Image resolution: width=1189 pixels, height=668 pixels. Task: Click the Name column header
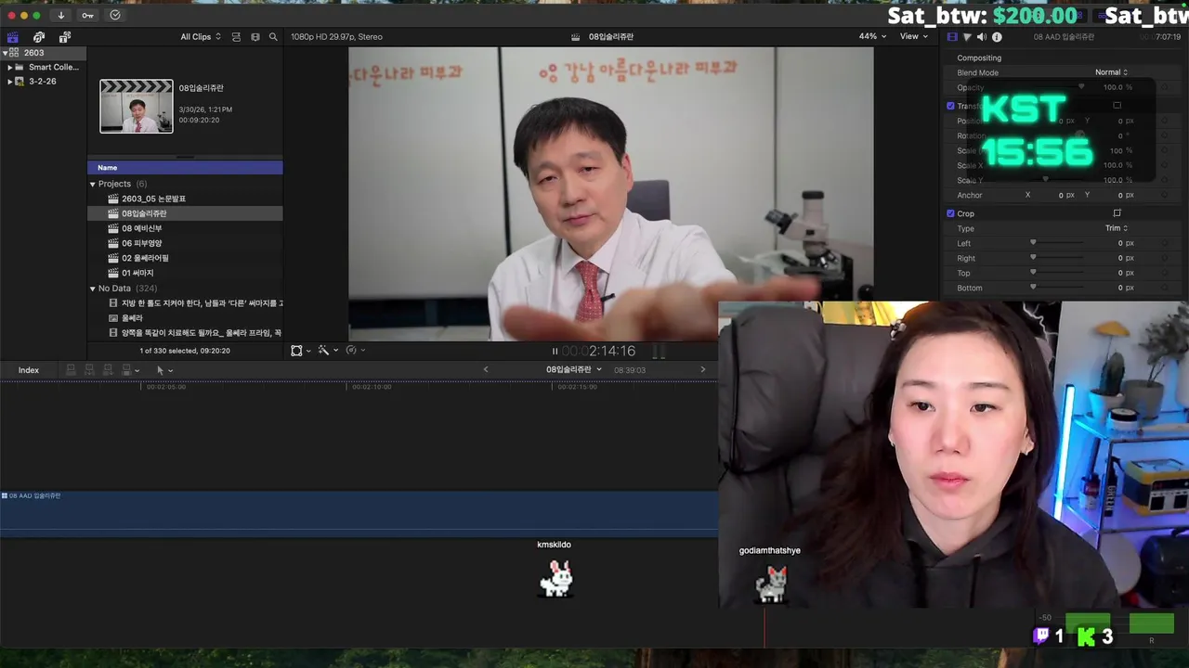tap(185, 167)
